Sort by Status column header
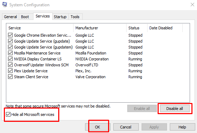Viewport: 197px width, 133px height. point(137,28)
